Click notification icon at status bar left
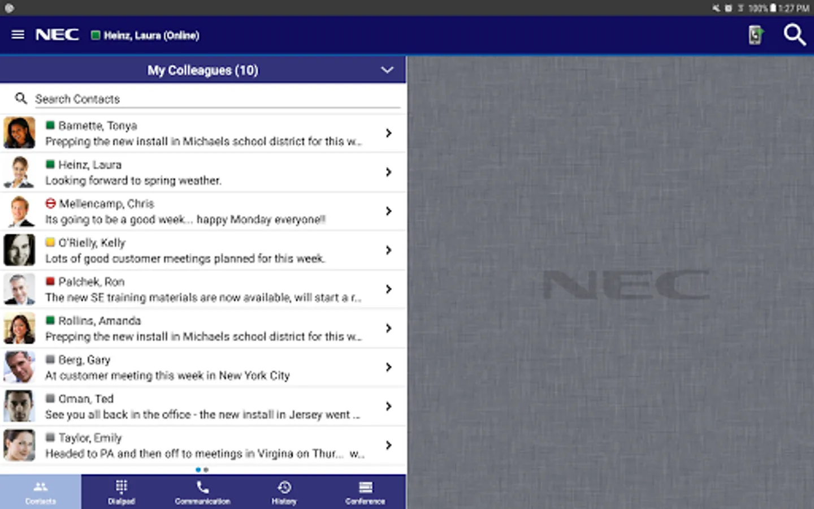The width and height of the screenshot is (814, 509). pos(9,8)
